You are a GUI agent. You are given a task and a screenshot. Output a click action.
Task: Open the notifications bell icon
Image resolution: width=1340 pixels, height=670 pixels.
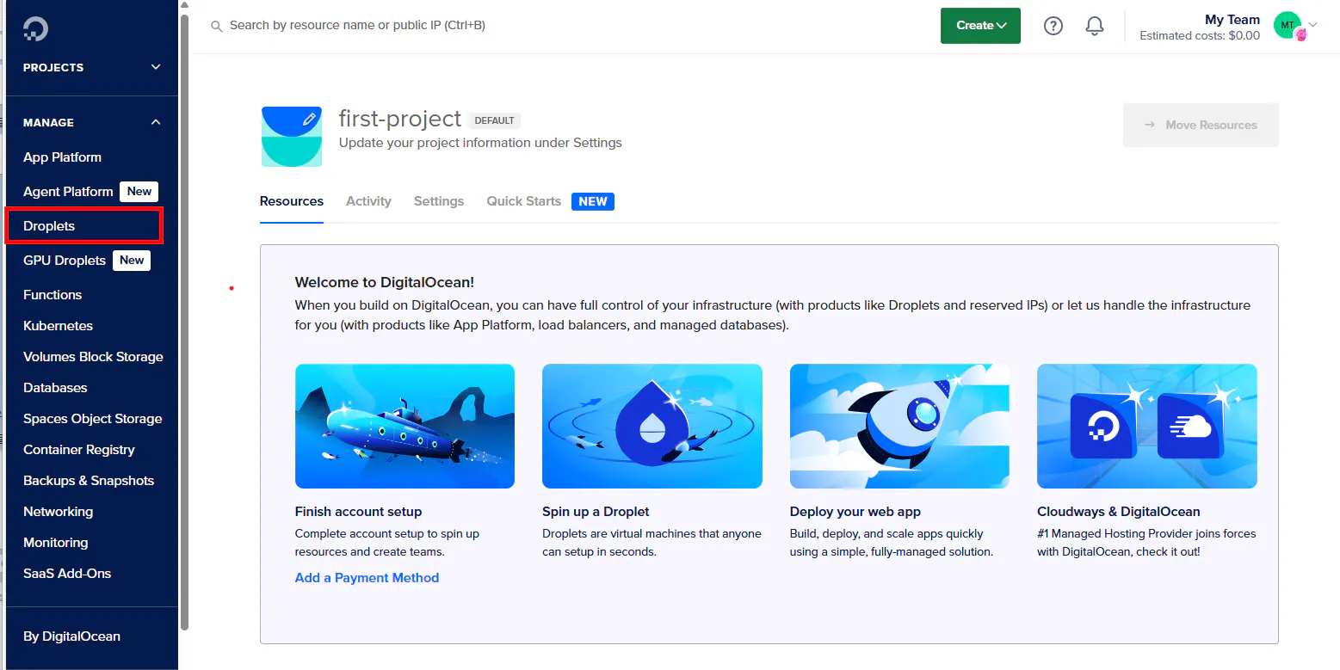tap(1094, 25)
